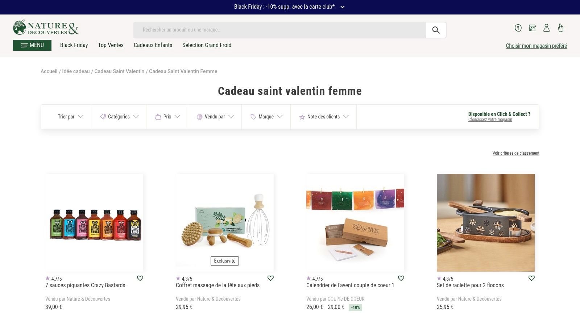Click the Exclusivité badge
The width and height of the screenshot is (580, 326).
(x=225, y=261)
